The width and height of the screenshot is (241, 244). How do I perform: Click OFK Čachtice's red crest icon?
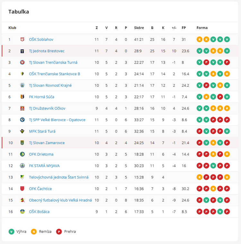click(x=22, y=189)
